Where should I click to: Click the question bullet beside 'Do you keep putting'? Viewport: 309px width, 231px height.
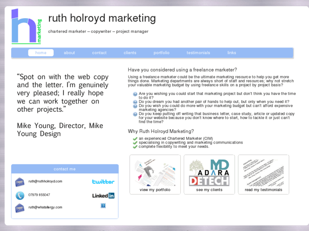click(x=135, y=114)
